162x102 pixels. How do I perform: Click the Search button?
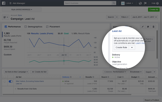tap(111, 17)
